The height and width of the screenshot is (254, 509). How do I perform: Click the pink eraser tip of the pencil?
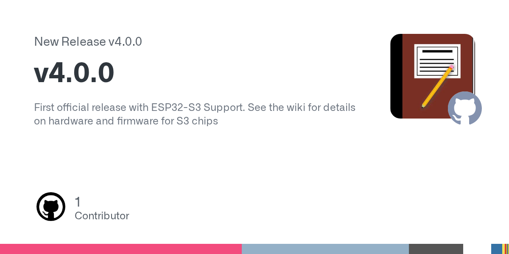[452, 67]
